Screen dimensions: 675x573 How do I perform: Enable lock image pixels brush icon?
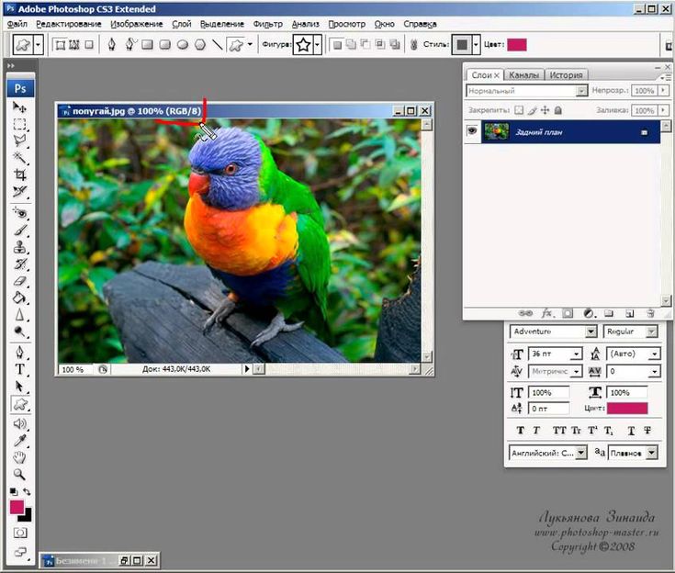tap(533, 110)
